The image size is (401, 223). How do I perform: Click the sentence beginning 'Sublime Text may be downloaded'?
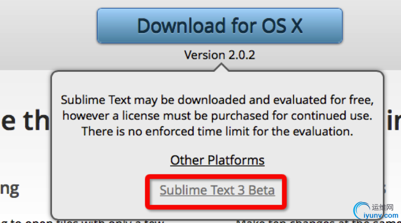pyautogui.click(x=217, y=100)
